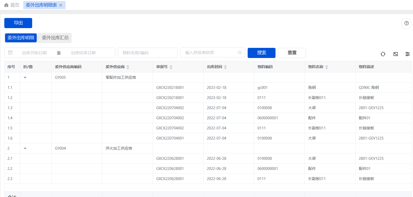Open the help question mark icon

pos(407,23)
